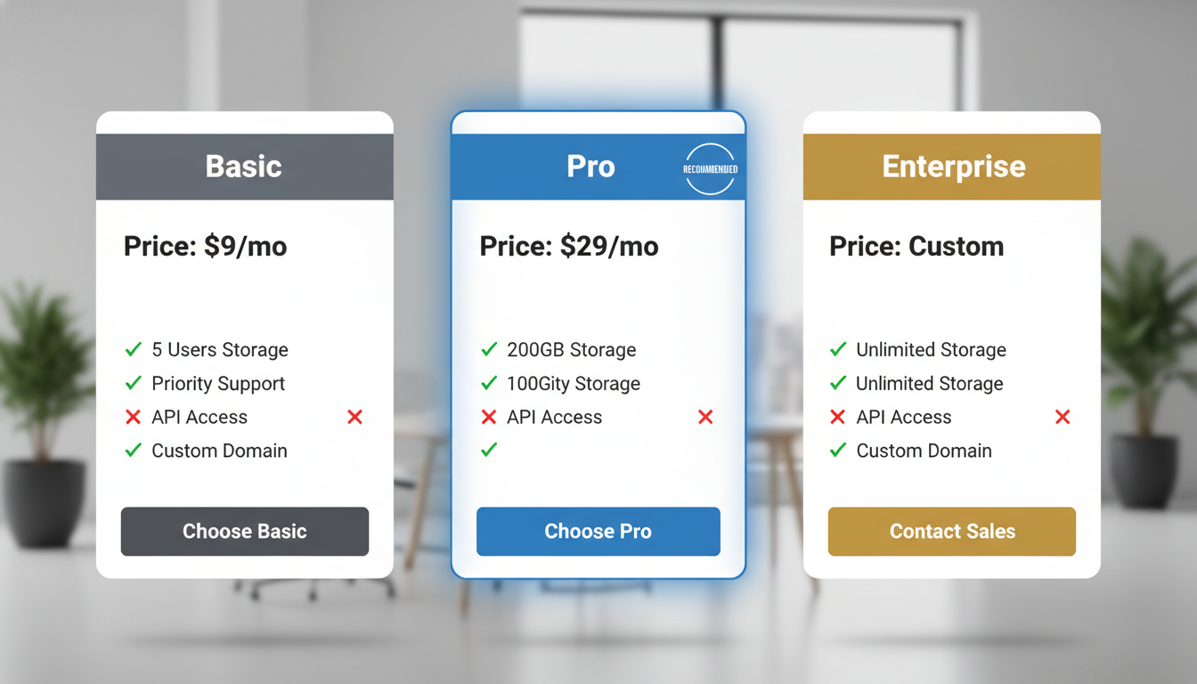Click the Price: Custom label

(916, 247)
